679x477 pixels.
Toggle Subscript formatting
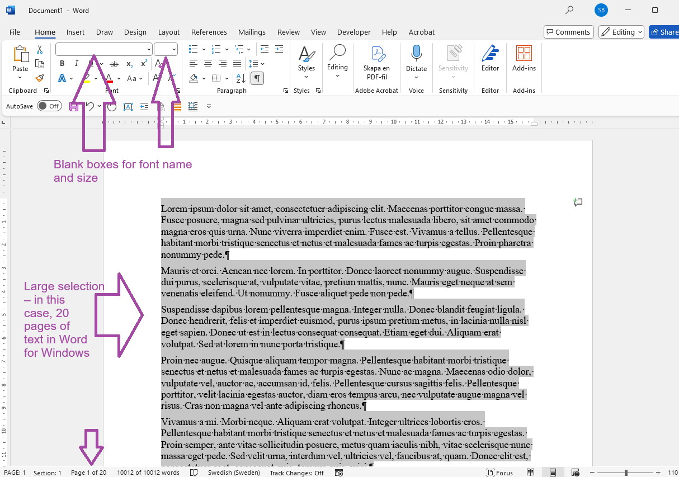tap(129, 64)
